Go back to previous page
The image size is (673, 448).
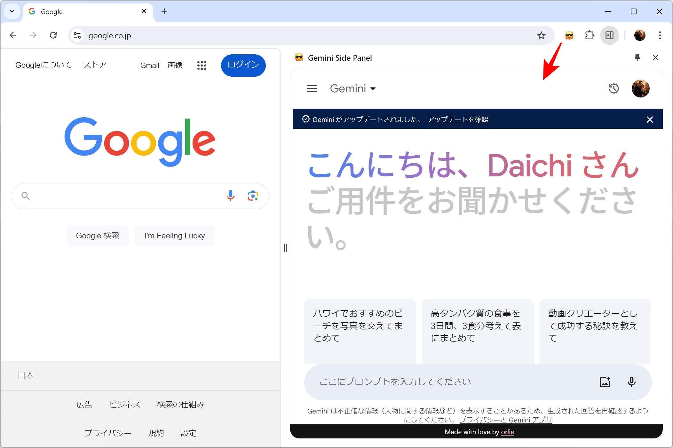[13, 35]
